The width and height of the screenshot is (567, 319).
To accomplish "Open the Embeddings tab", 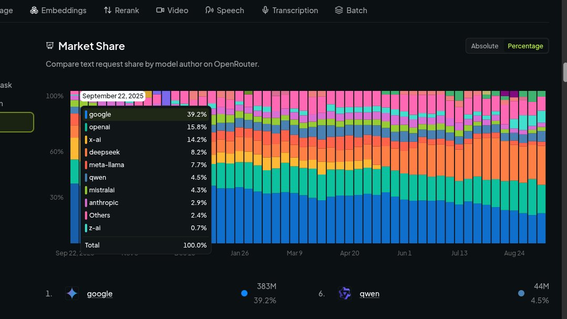I will coord(58,10).
